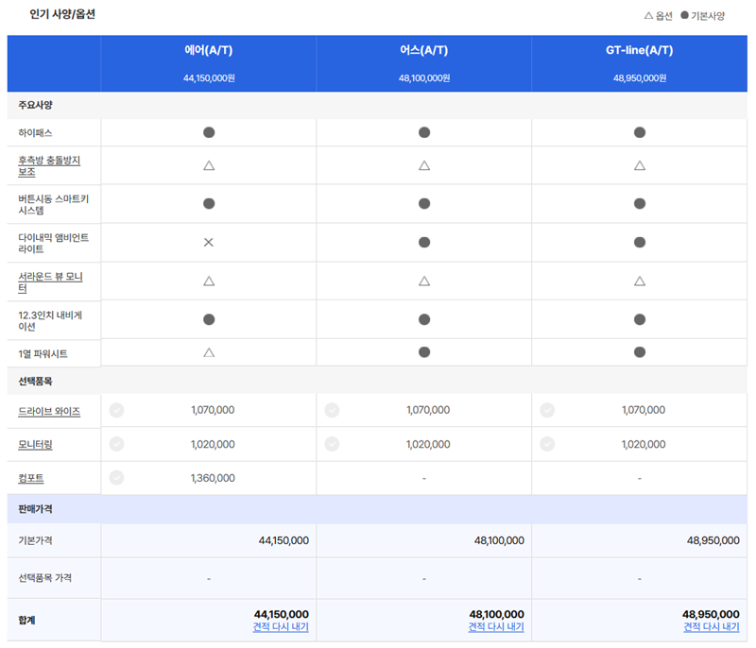The image size is (756, 648).
Task: Click 에어(A/T) price 44,150,000원 in header
Action: [x=209, y=78]
